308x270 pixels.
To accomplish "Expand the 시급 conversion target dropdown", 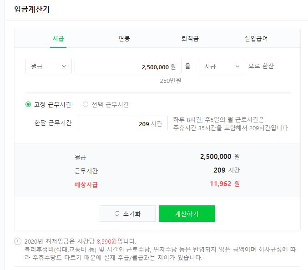I will pos(222,66).
